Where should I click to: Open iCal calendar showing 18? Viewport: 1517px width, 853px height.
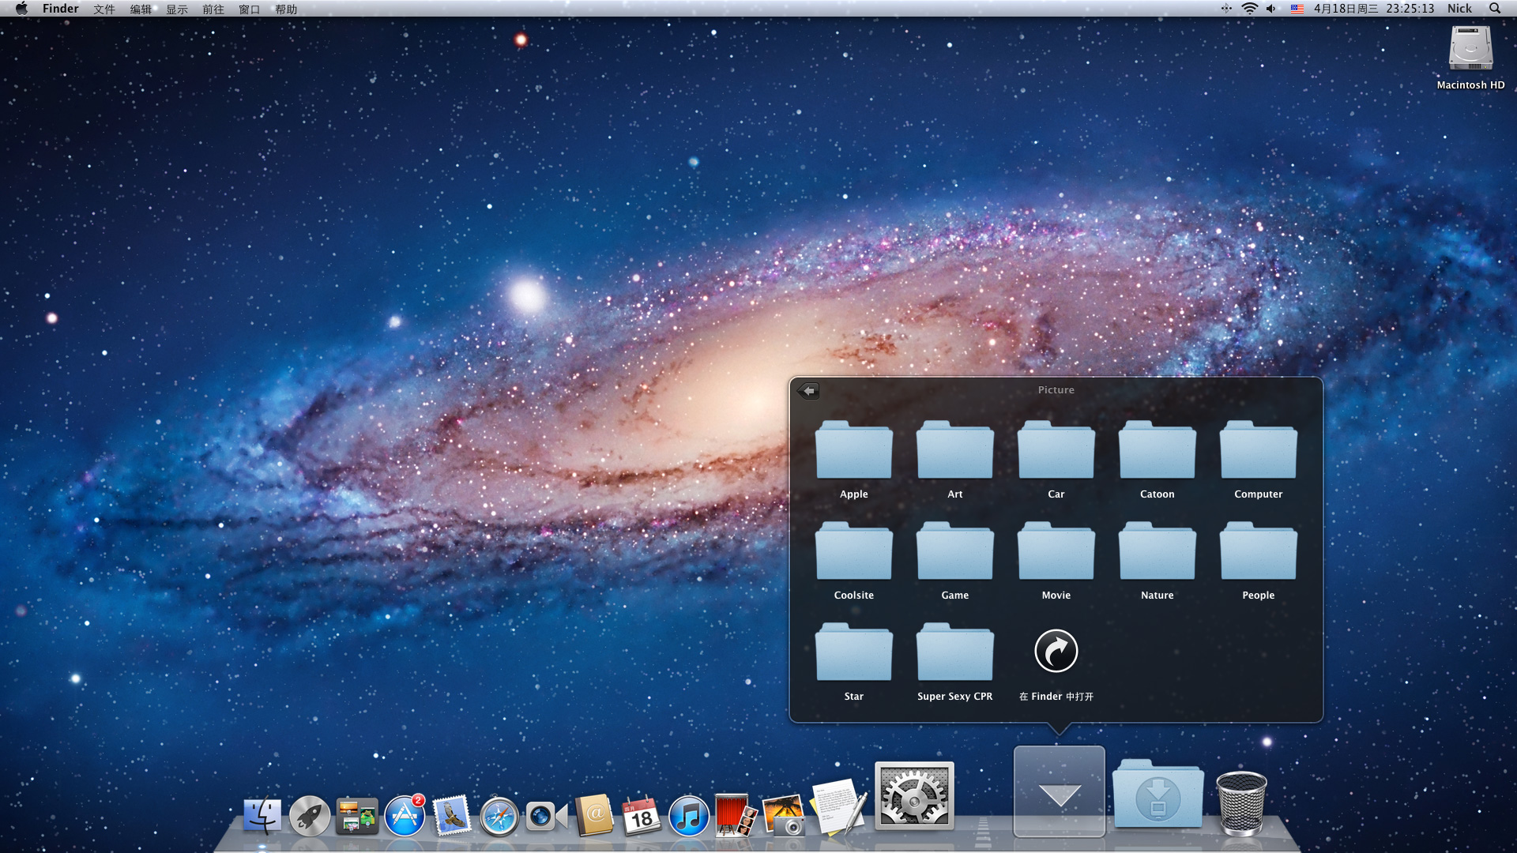pos(642,816)
